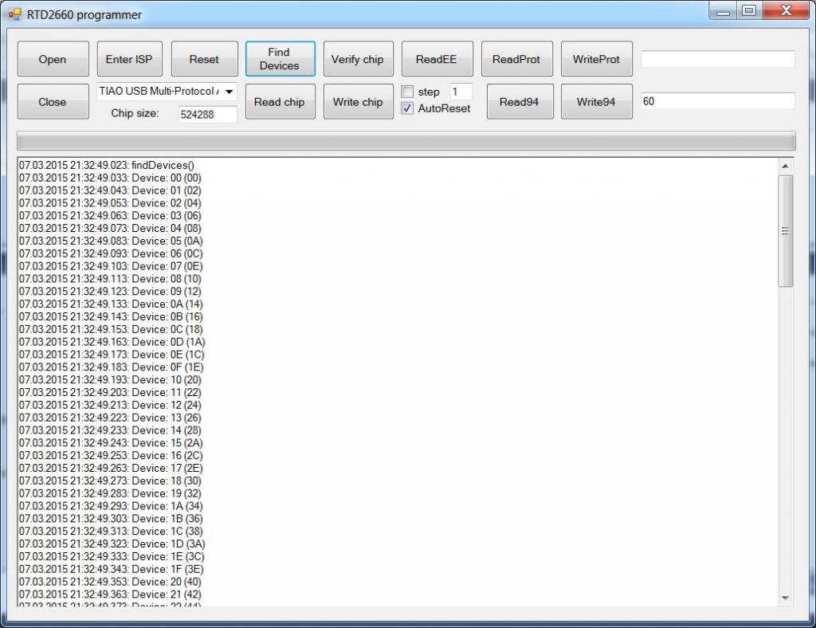Click the Open button

pos(53,60)
